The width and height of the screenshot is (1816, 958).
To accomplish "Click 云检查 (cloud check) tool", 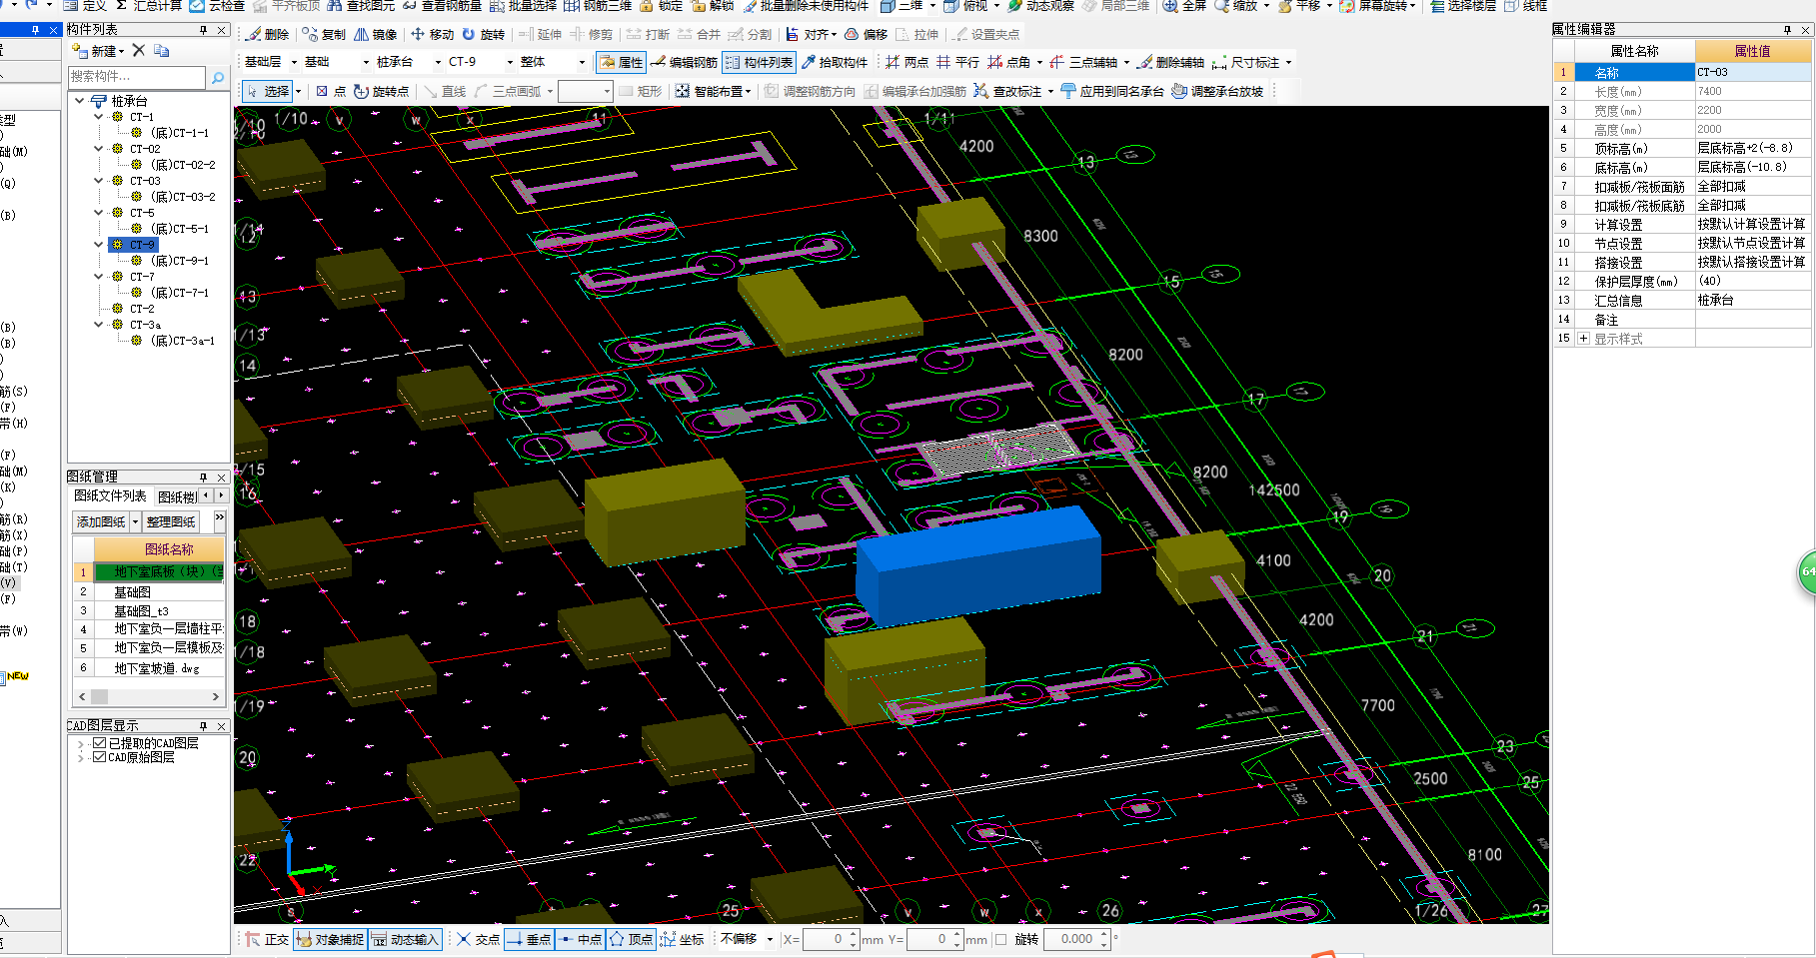I will click(x=218, y=6).
